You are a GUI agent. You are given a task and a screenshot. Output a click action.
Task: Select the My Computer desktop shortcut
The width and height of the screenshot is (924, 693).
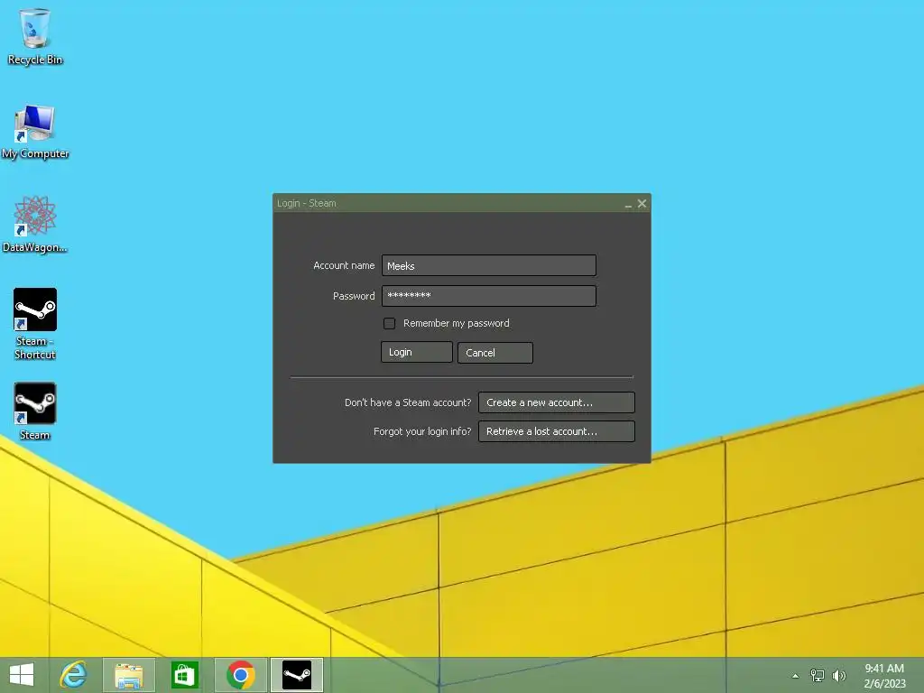tap(35, 132)
